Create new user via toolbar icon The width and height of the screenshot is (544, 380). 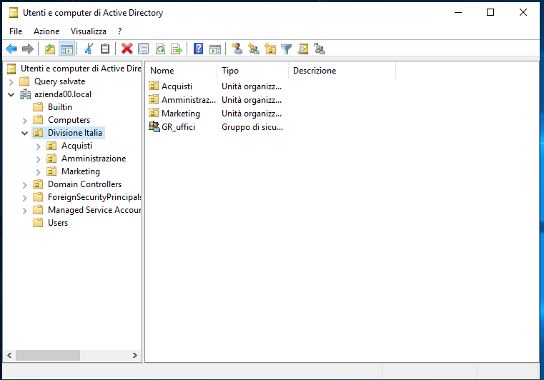[237, 49]
